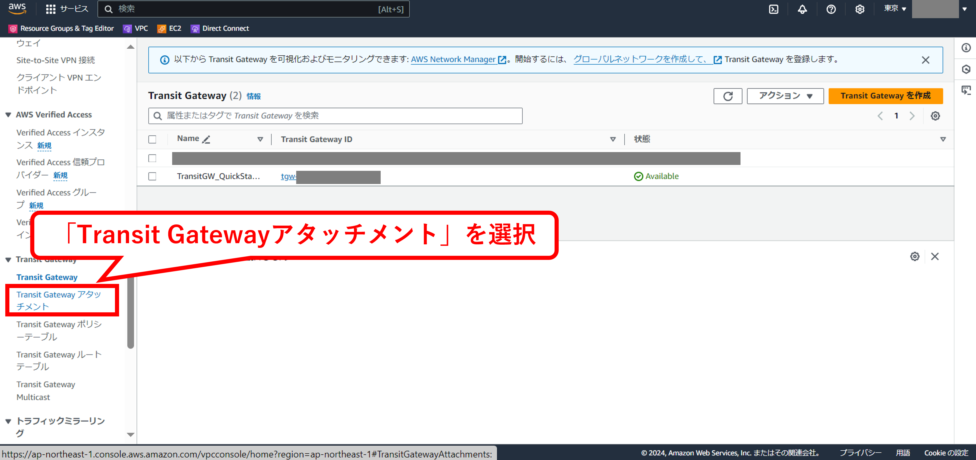Collapse the Transit Gateway sidebar section
976x460 pixels.
coord(8,260)
